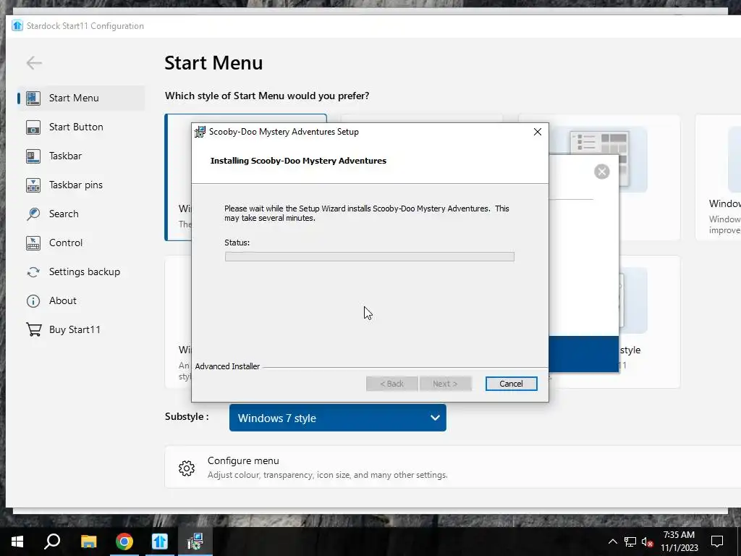
Task: Click the network tray icon
Action: [630, 542]
